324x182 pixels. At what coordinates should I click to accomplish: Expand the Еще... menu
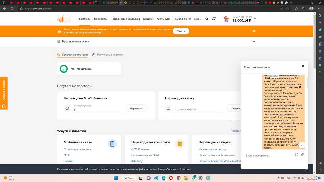click(x=198, y=19)
